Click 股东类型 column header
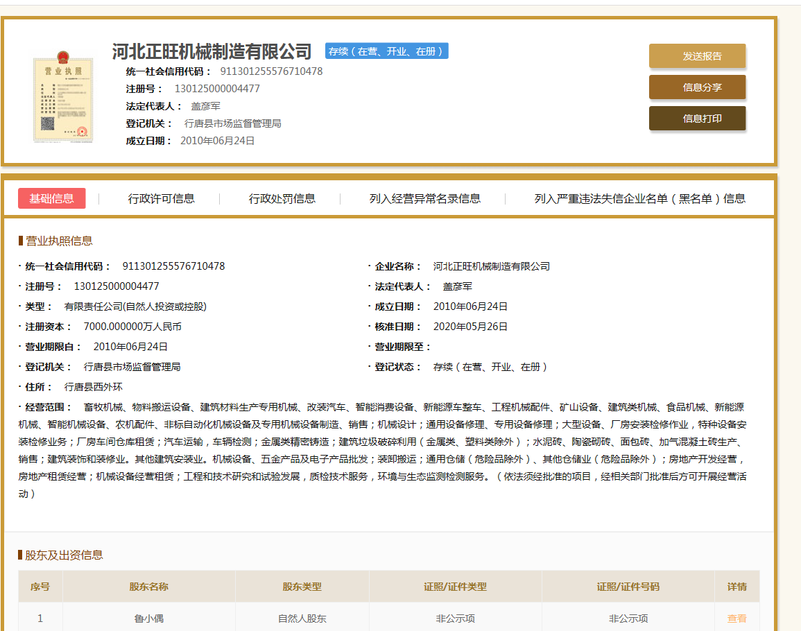This screenshot has height=631, width=801. [302, 587]
